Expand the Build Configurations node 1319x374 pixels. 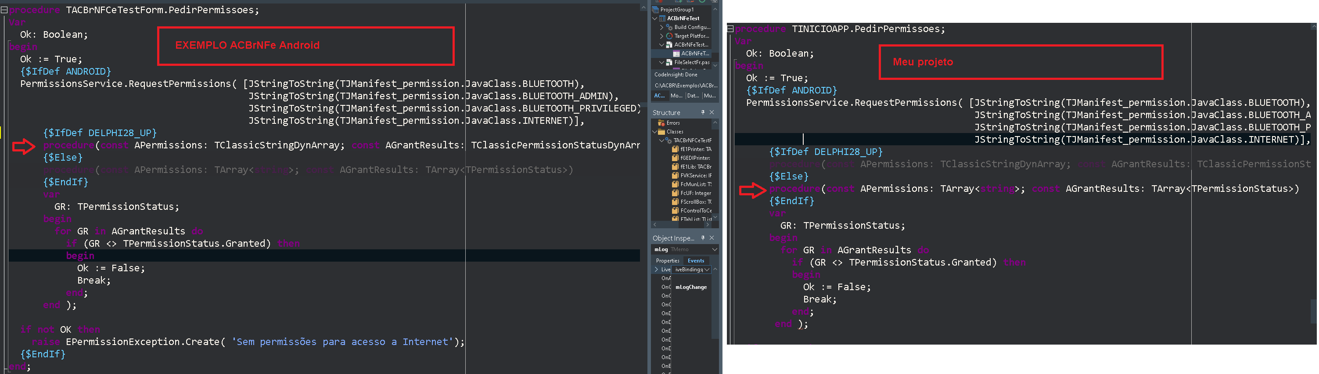pos(661,27)
